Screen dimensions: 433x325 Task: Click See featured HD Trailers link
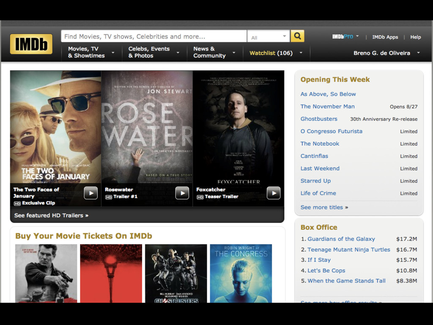click(51, 215)
